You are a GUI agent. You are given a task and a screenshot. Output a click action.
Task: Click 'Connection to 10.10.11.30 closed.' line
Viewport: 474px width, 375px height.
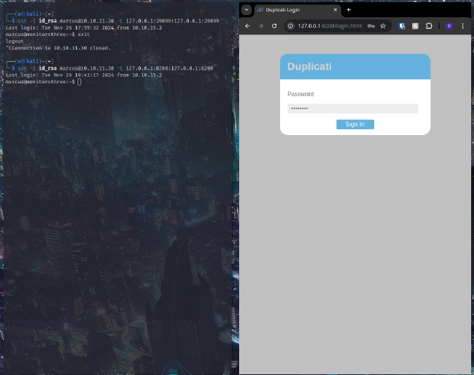[58, 48]
